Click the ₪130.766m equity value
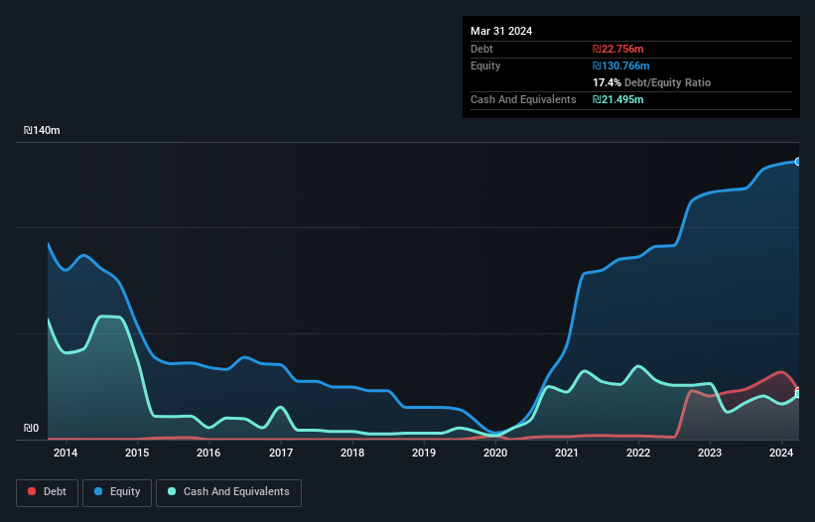This screenshot has height=522, width=815. (621, 65)
